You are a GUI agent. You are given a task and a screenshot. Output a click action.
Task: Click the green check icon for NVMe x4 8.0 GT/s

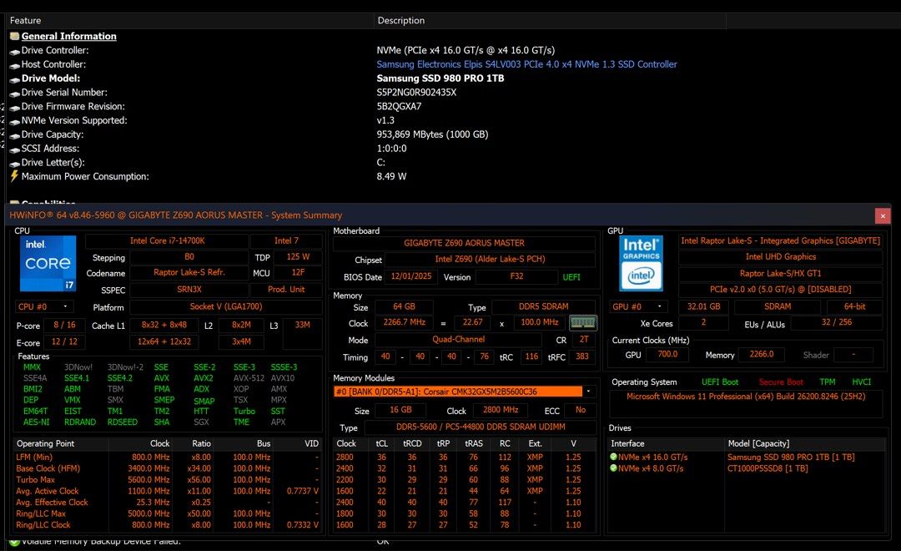click(x=614, y=468)
